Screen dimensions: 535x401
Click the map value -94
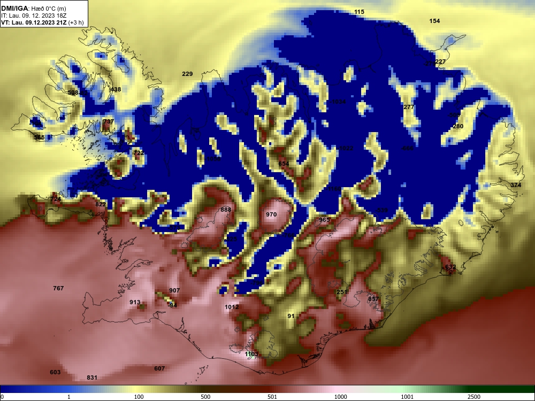coord(172,305)
